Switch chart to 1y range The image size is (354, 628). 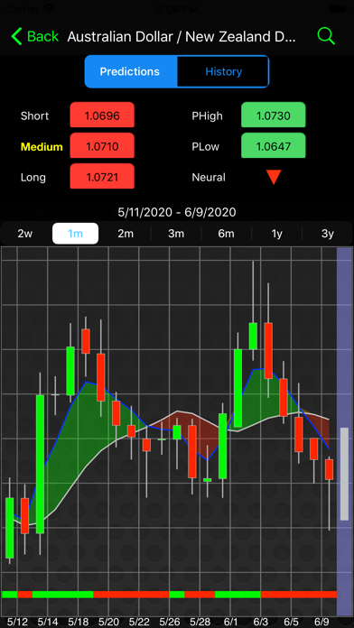[x=276, y=234]
